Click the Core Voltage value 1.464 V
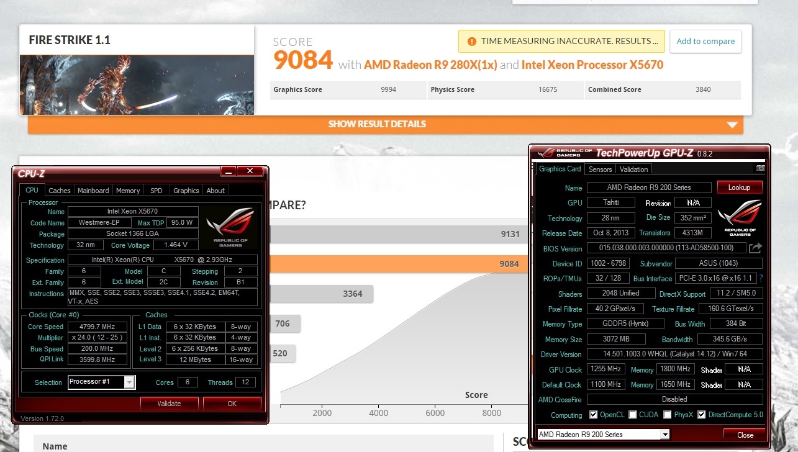 tap(177, 245)
